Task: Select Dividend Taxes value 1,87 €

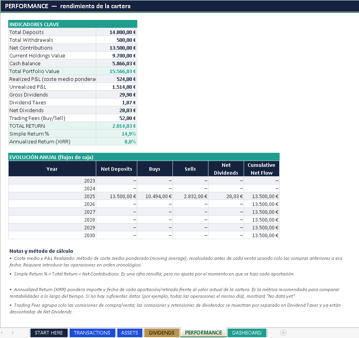Action: point(117,102)
